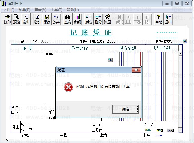Delete entry line with 删分 icon
This screenshot has height=143, width=194.
click(98, 19)
